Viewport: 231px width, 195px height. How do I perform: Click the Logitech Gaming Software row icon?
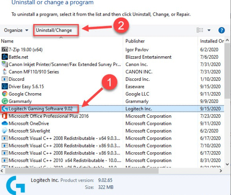(5, 109)
